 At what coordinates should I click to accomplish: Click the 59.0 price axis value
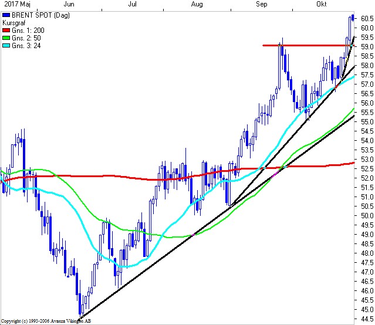pyautogui.click(x=367, y=47)
